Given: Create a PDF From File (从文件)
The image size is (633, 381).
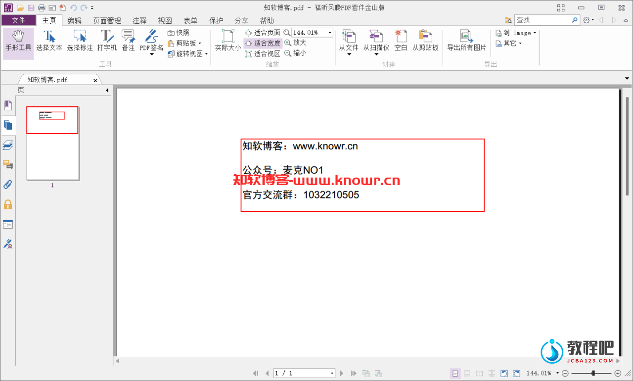Looking at the screenshot, I should tap(349, 42).
